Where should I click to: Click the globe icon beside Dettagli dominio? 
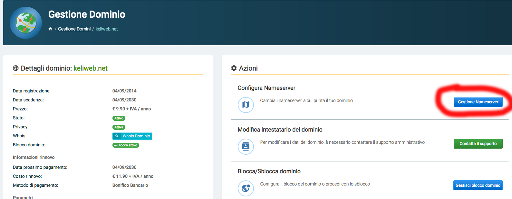(16, 68)
